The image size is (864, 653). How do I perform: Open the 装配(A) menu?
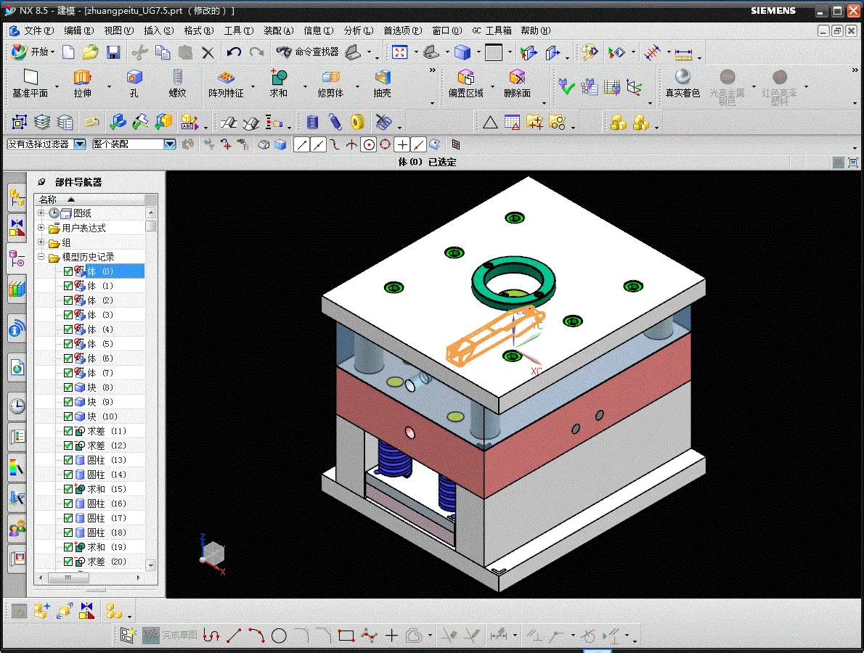pos(278,30)
